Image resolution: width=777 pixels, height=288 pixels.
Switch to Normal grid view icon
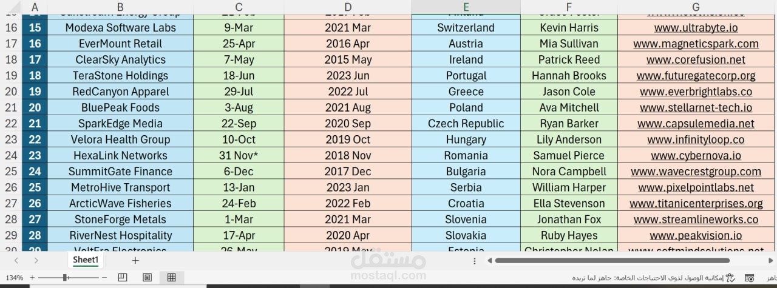[171, 277]
